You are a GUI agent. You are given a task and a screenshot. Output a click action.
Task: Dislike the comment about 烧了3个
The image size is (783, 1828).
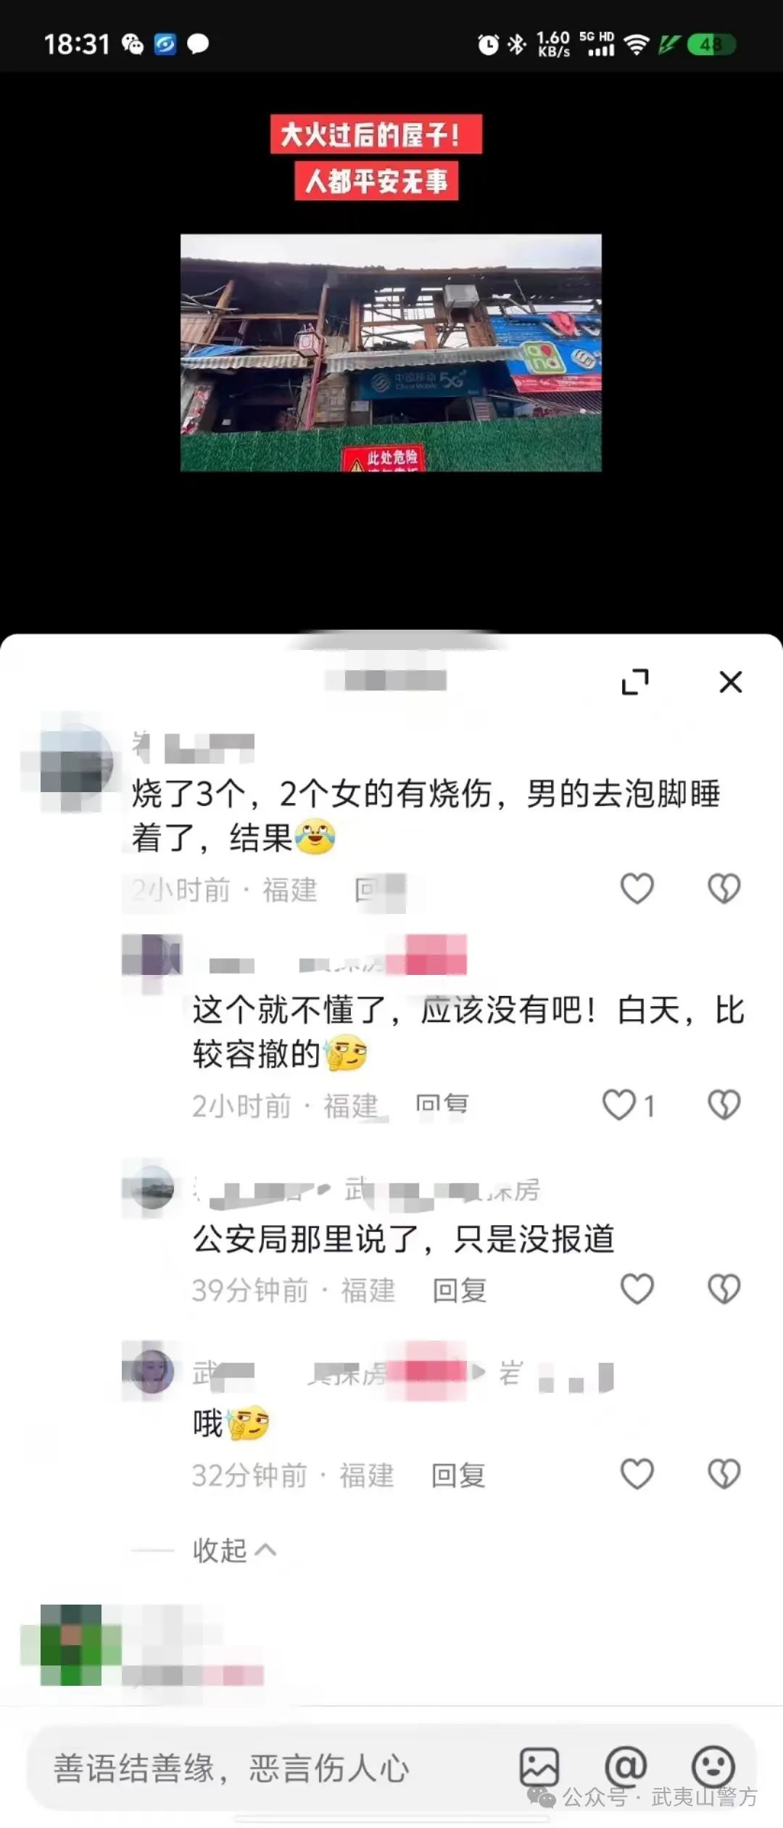click(x=724, y=888)
